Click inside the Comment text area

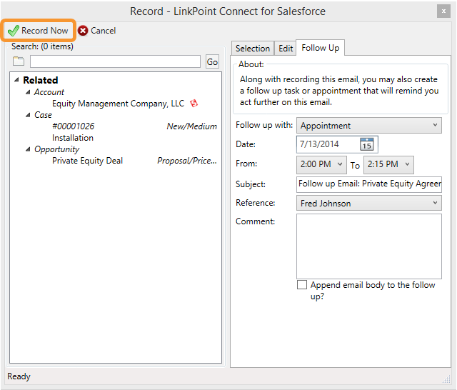click(x=369, y=246)
